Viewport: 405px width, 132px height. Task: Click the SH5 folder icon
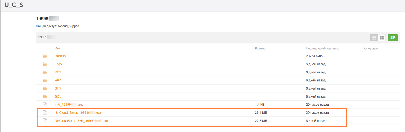tap(45, 88)
